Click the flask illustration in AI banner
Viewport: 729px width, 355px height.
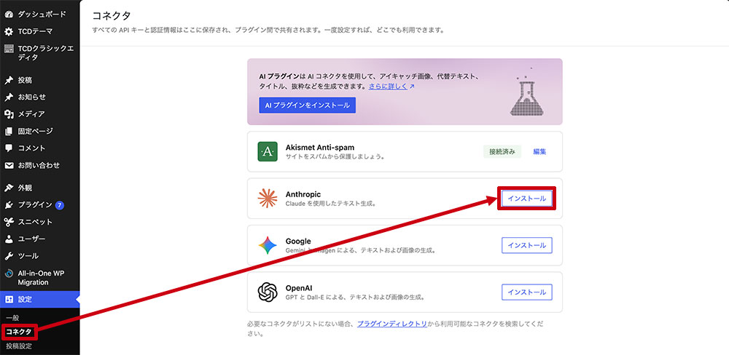point(527,92)
